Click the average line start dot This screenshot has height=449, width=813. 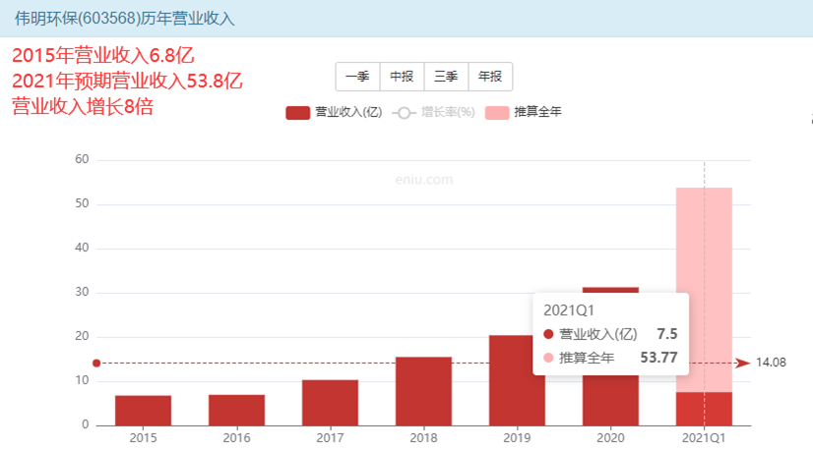(96, 364)
